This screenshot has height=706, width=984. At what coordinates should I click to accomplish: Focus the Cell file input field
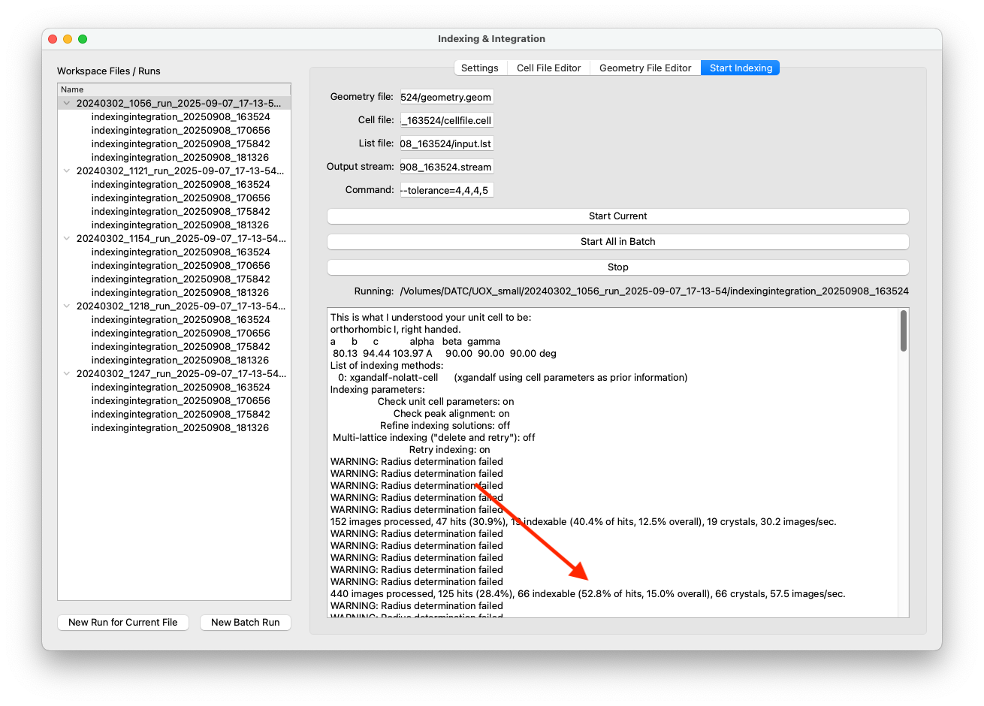pyautogui.click(x=447, y=120)
